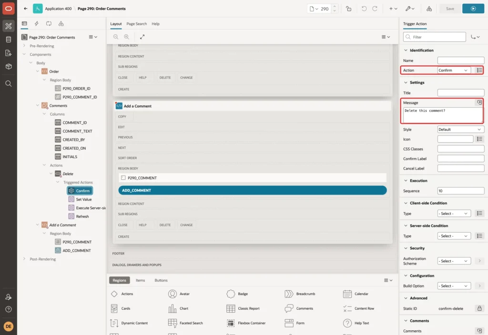Click the back arrow beside Application 400
Screen dimensions: 488x335
(26, 9)
